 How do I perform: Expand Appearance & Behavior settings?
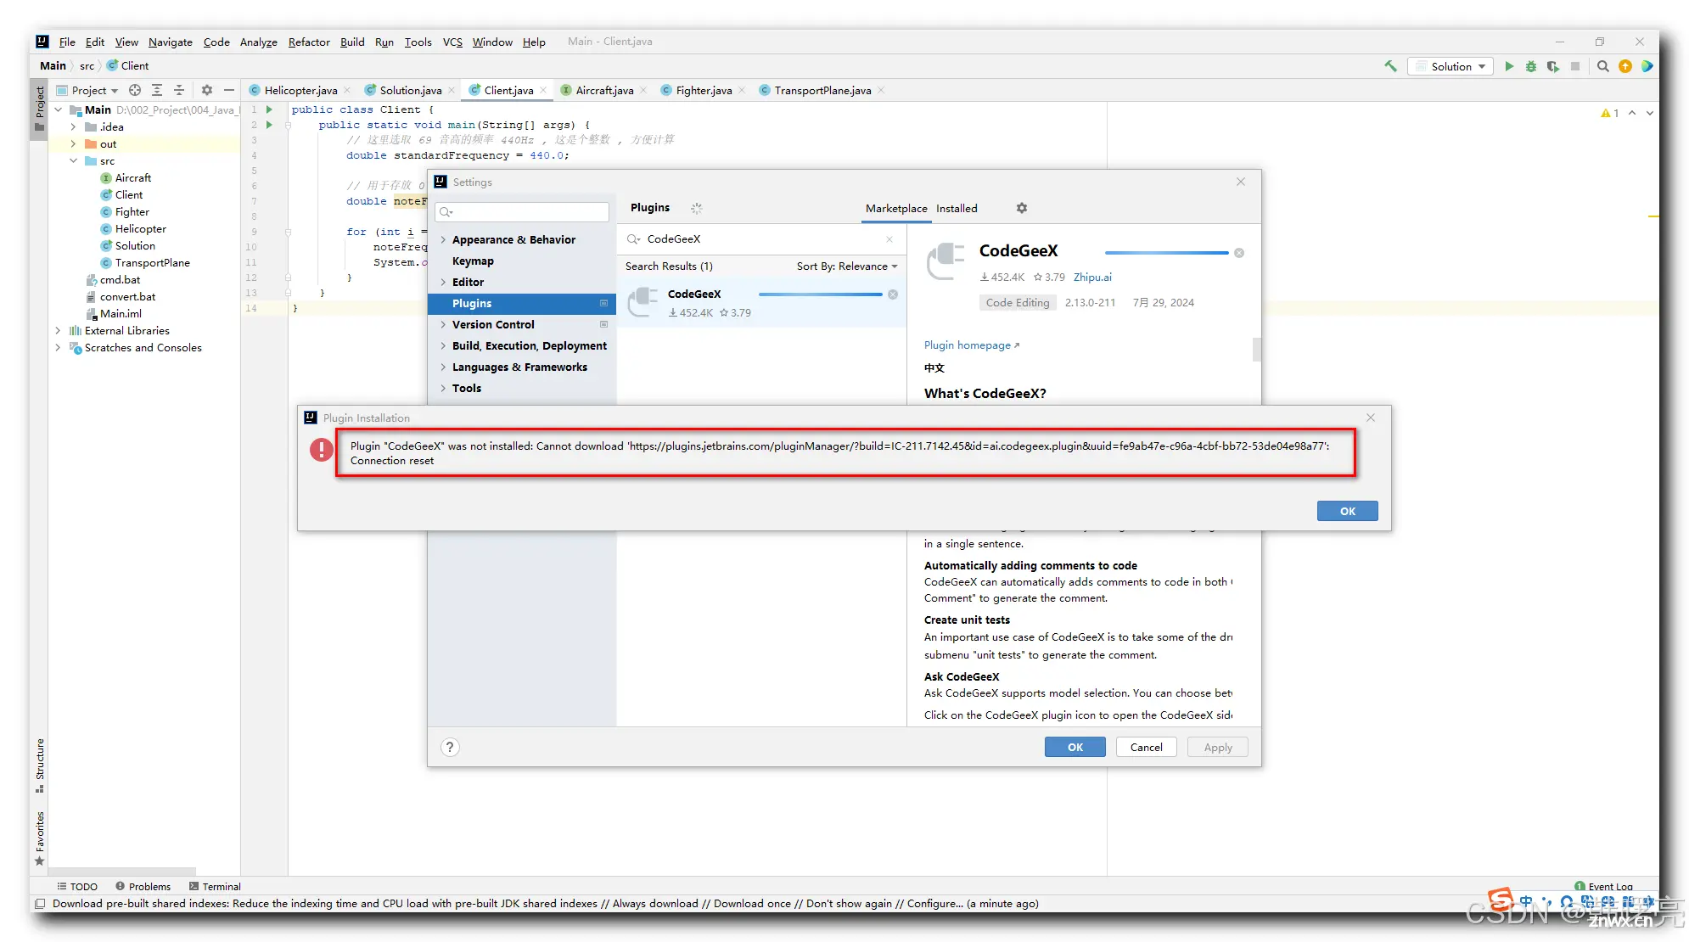[443, 240]
